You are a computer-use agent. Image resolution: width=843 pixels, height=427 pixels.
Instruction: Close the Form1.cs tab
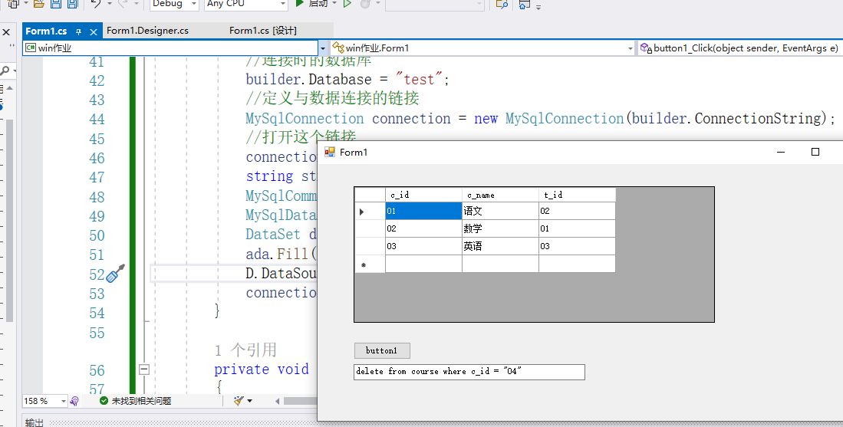click(x=93, y=31)
